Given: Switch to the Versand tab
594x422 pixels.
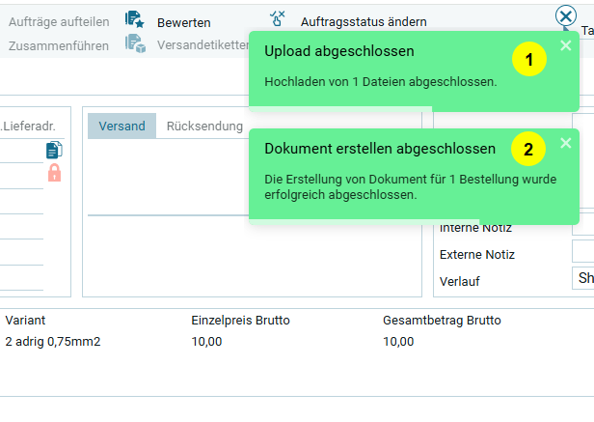Looking at the screenshot, I should (121, 127).
